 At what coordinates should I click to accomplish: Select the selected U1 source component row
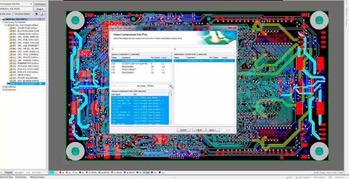click(x=141, y=60)
